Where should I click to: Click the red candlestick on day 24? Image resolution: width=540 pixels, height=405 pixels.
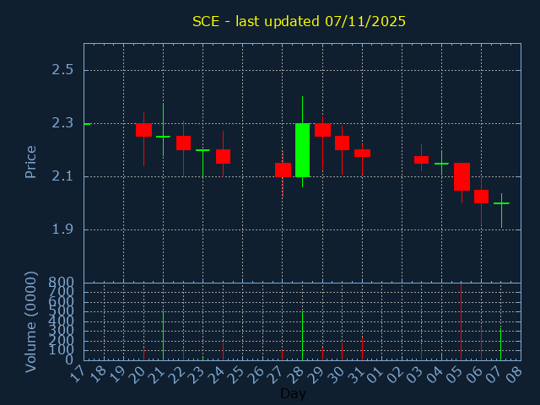tap(223, 156)
